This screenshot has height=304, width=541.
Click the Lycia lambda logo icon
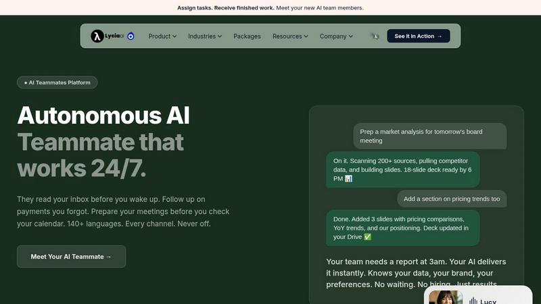pyautogui.click(x=97, y=36)
